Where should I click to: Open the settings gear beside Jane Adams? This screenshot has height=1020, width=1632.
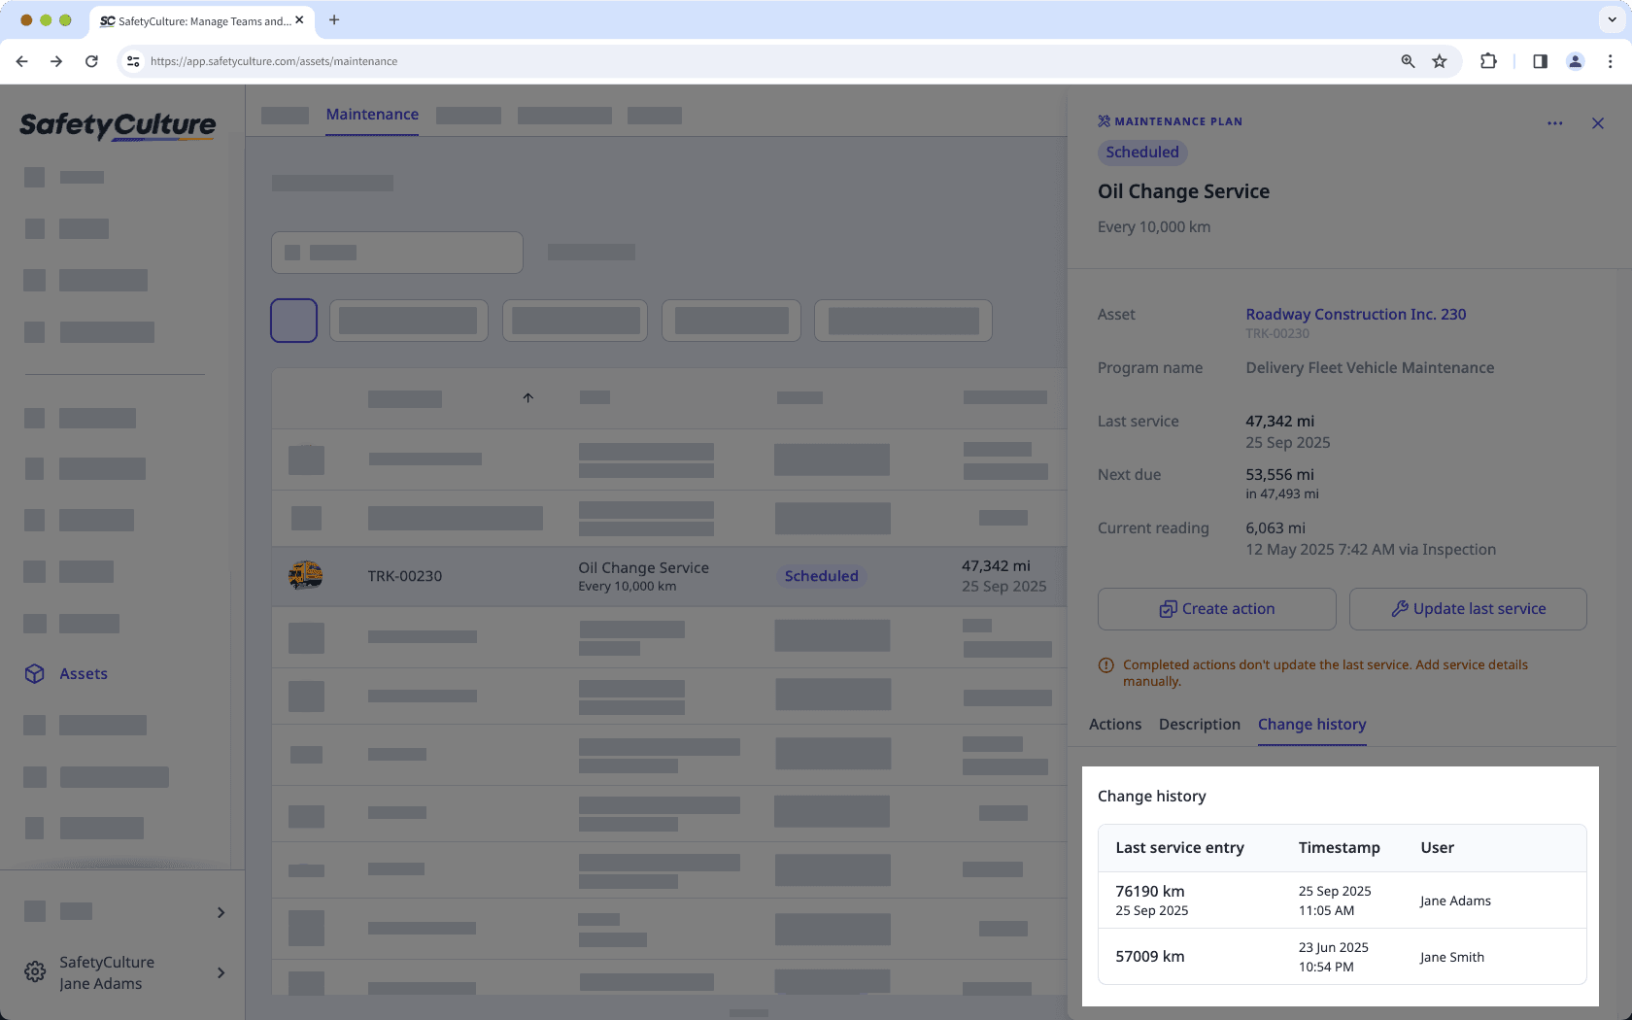(x=35, y=971)
